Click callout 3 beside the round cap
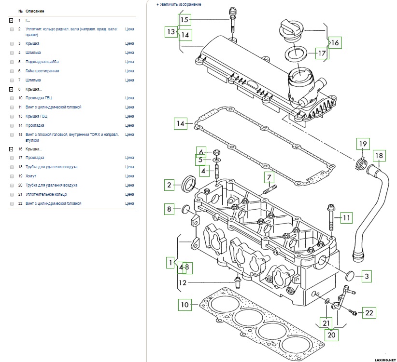This screenshot has width=397, height=362. [x=367, y=276]
